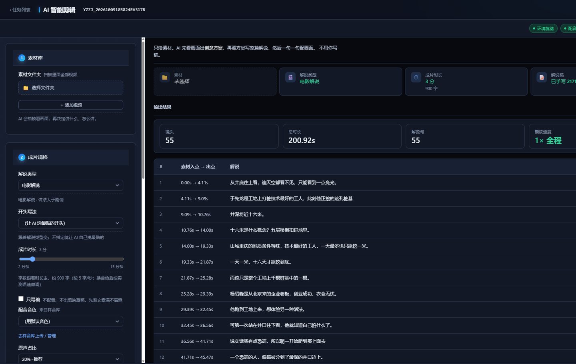Open the 去样音库上传 / 管理 link
The height and width of the screenshot is (364, 576).
click(37, 336)
